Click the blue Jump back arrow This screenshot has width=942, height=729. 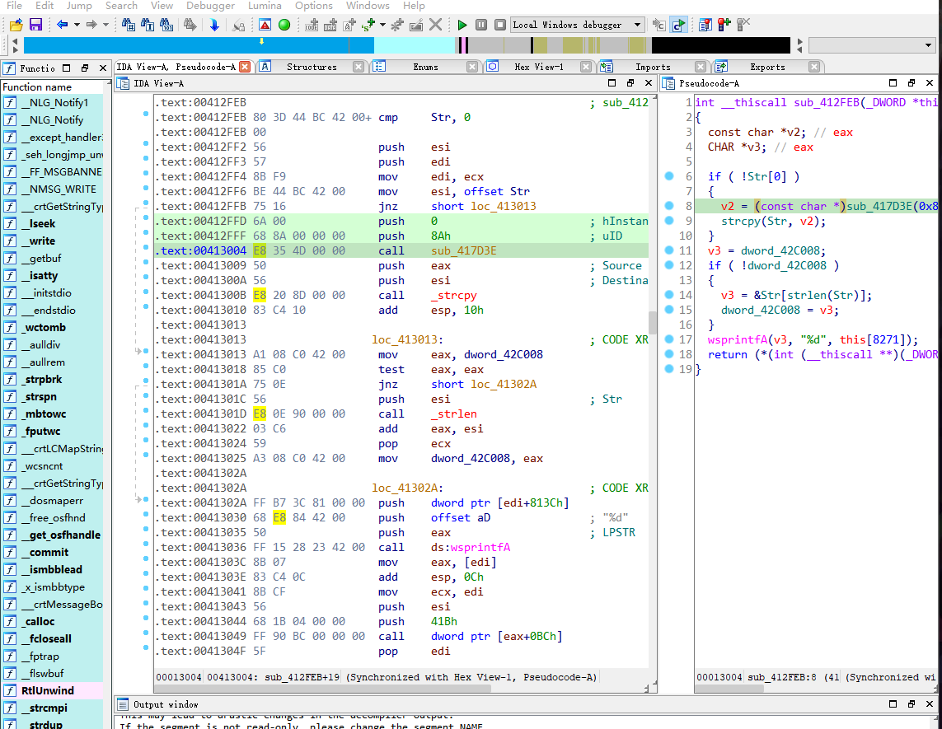coord(63,25)
